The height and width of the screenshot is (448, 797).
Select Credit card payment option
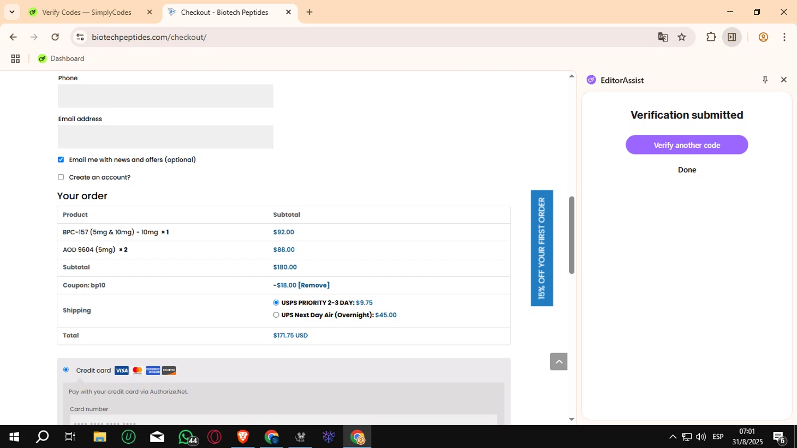[66, 369]
